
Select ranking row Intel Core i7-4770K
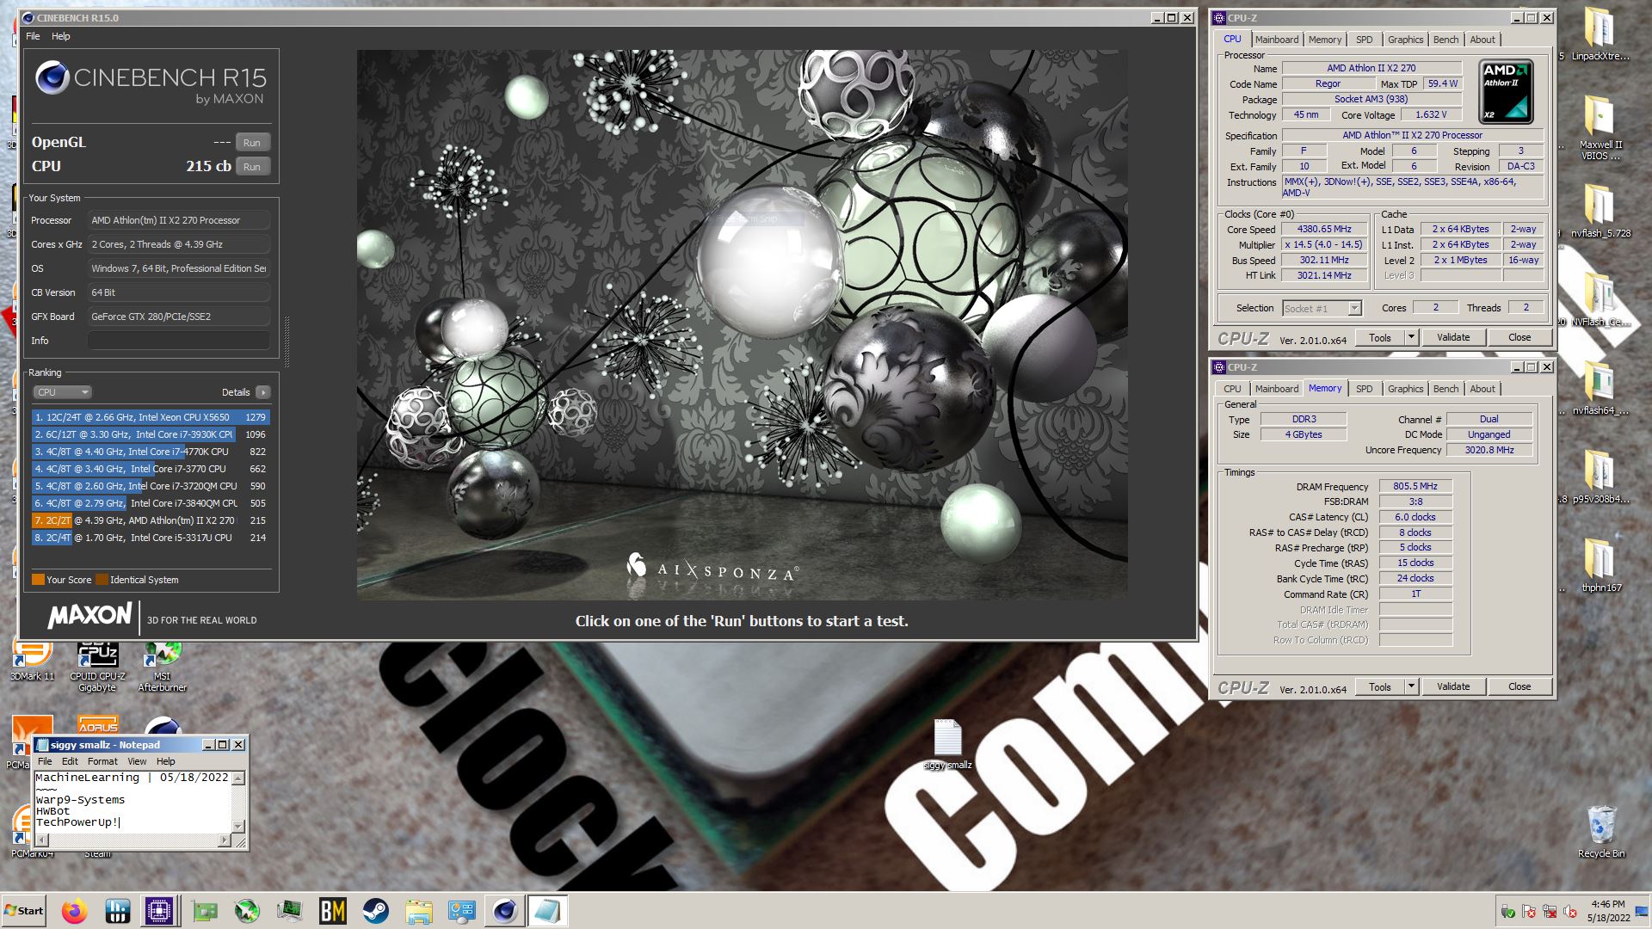tap(151, 452)
